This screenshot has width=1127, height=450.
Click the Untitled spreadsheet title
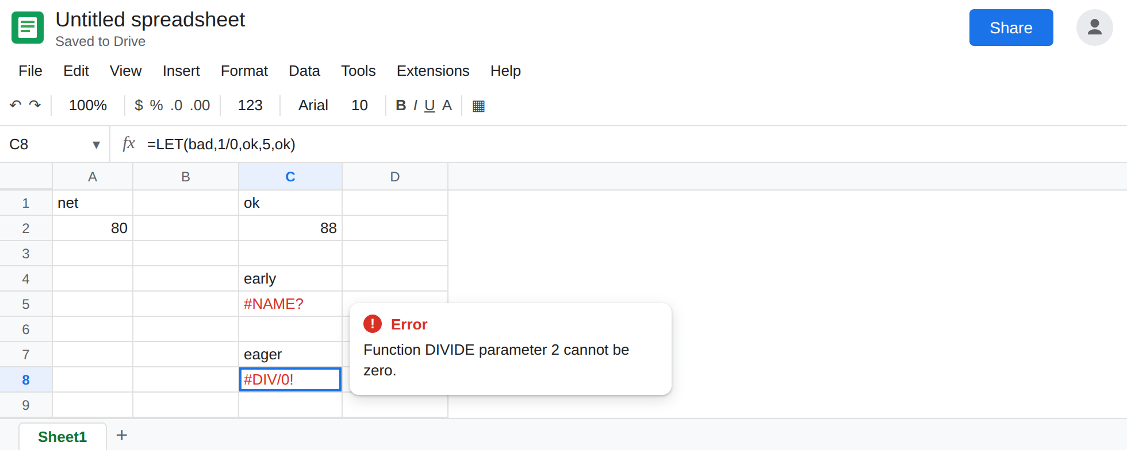(x=150, y=20)
